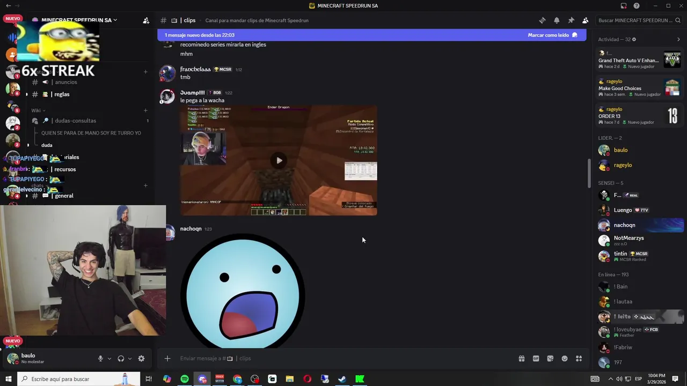Open ORDER 13 activity card
The width and height of the screenshot is (687, 386).
click(639, 116)
